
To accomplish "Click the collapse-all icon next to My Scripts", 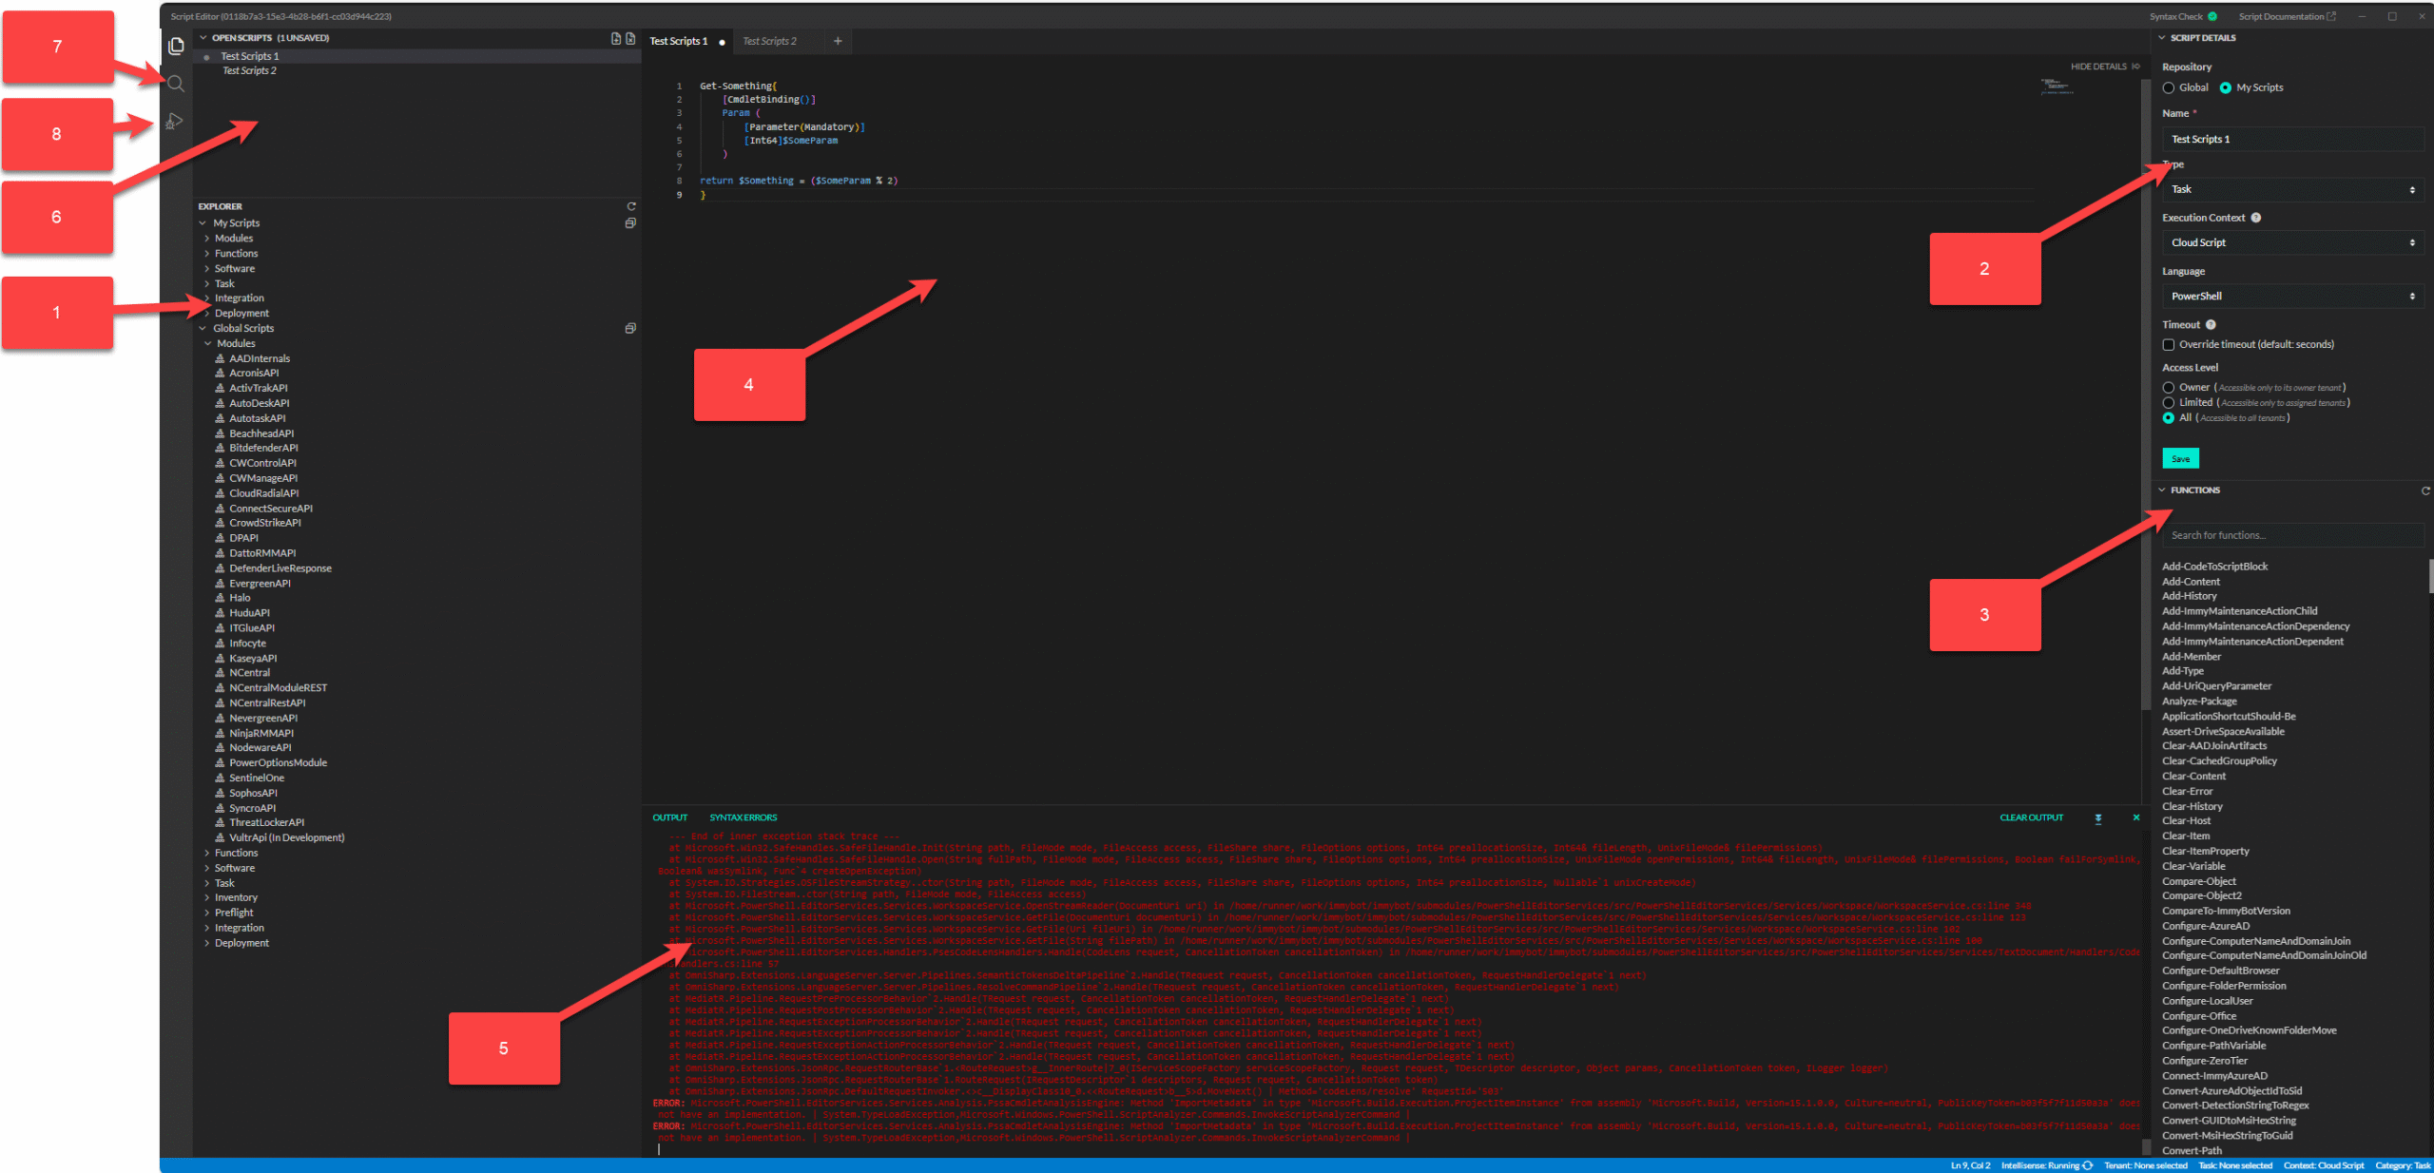I will (x=631, y=223).
